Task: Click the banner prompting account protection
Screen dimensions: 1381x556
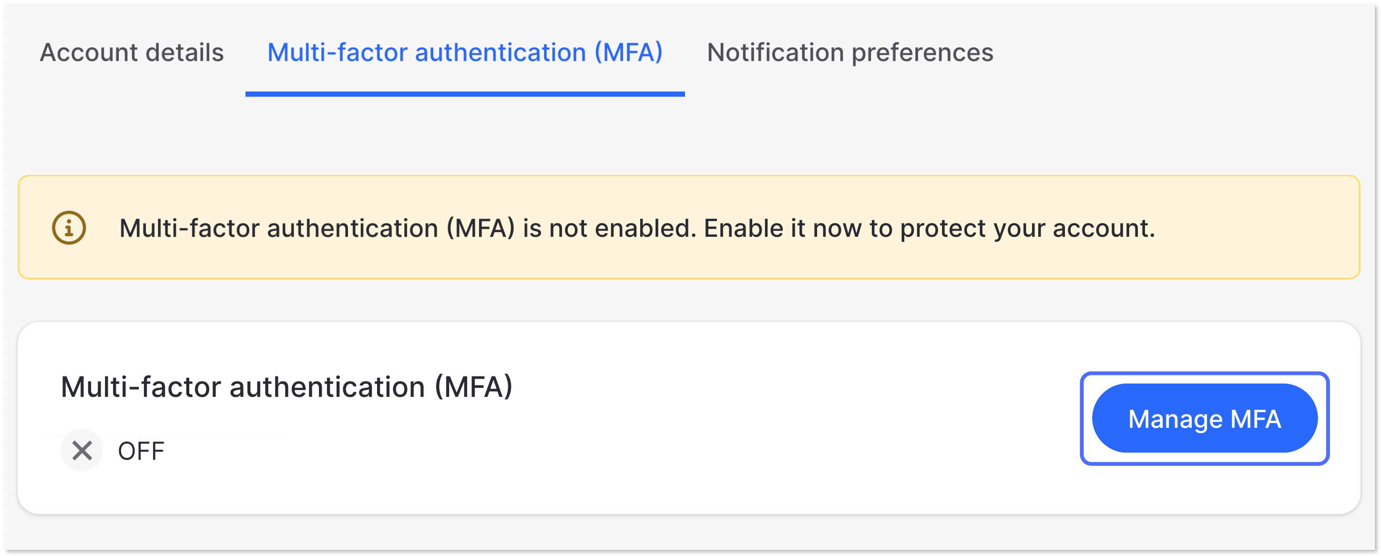Action: [690, 227]
